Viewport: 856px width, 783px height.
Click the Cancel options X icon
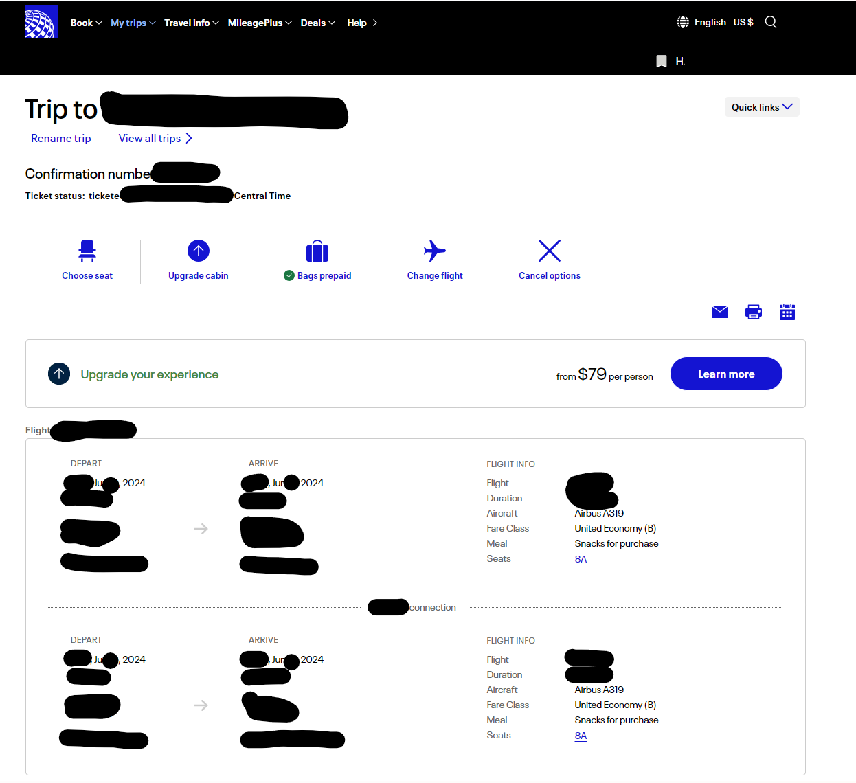pos(549,251)
